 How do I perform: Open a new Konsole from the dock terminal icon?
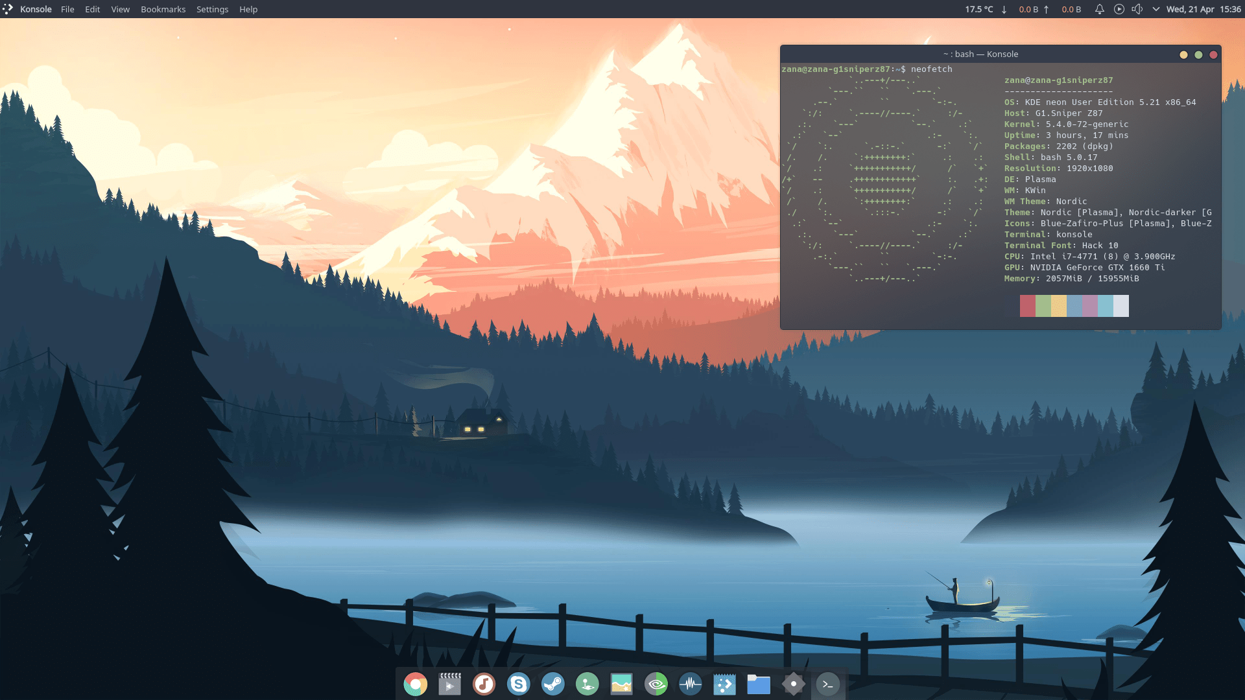828,684
